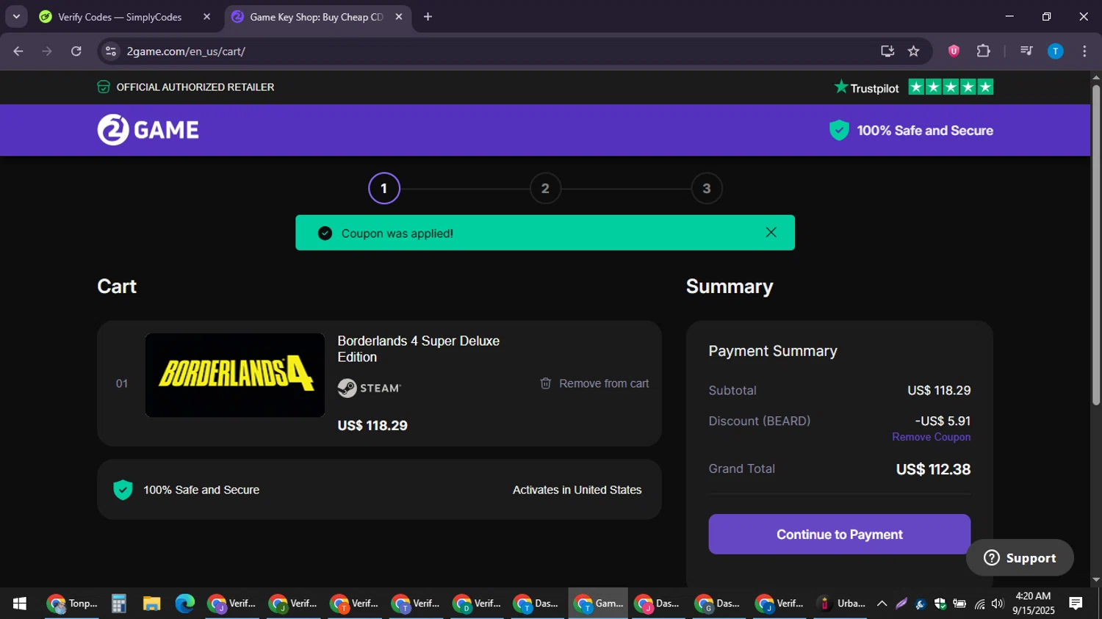Image resolution: width=1102 pixels, height=619 pixels.
Task: Click the Discount (BEARD) label
Action: point(759,421)
